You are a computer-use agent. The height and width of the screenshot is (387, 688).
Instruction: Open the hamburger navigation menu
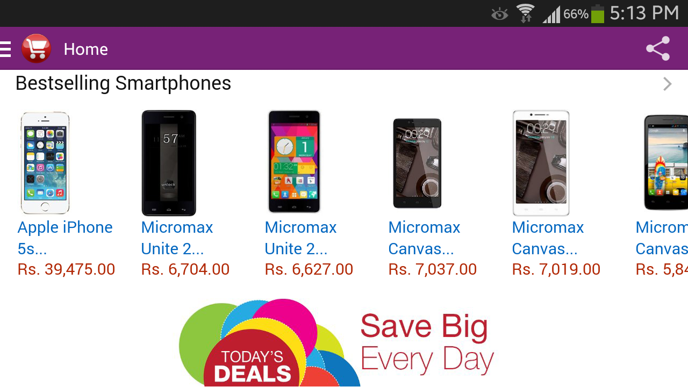(x=5, y=49)
